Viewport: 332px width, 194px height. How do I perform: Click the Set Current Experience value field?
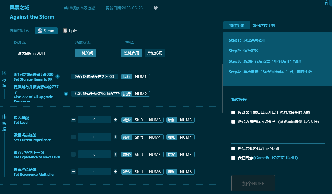tap(94, 137)
